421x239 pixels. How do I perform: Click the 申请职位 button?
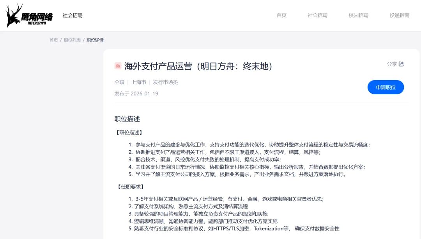point(386,87)
